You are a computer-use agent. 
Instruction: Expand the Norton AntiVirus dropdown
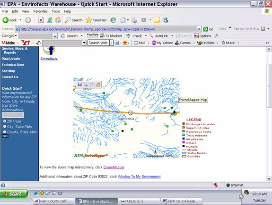coord(268,29)
